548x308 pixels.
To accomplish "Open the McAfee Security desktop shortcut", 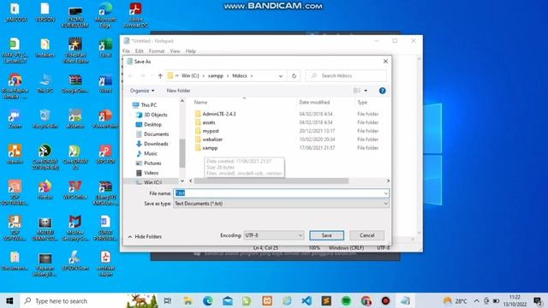I will (x=75, y=228).
